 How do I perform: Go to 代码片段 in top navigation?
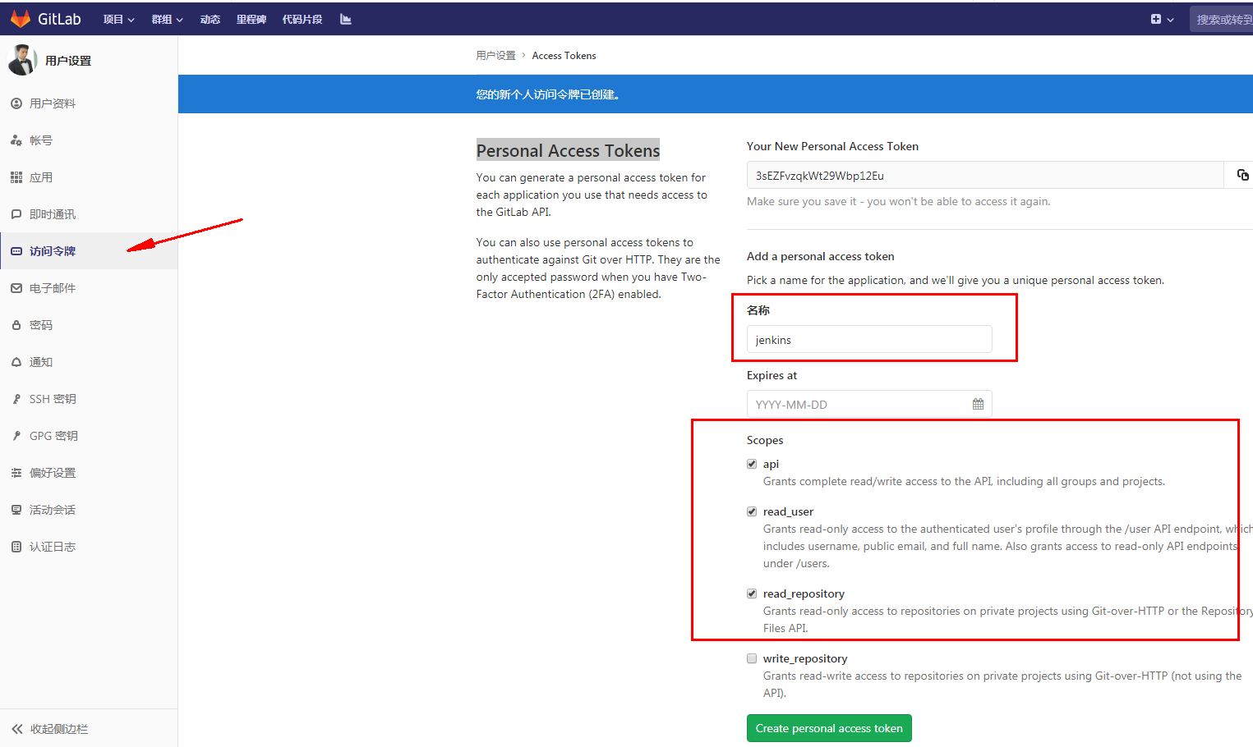[x=302, y=19]
